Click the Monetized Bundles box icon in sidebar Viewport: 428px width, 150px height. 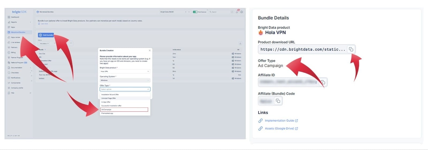tap(9, 32)
